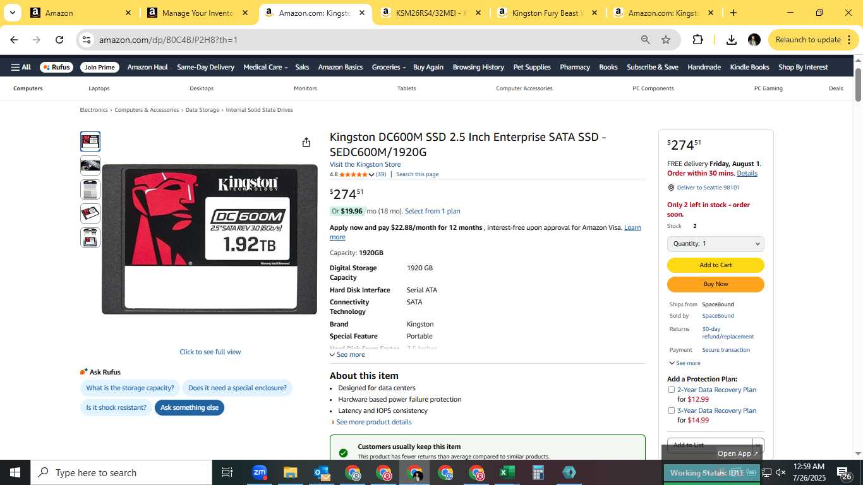Open the Chrome profile avatar

coord(754,40)
